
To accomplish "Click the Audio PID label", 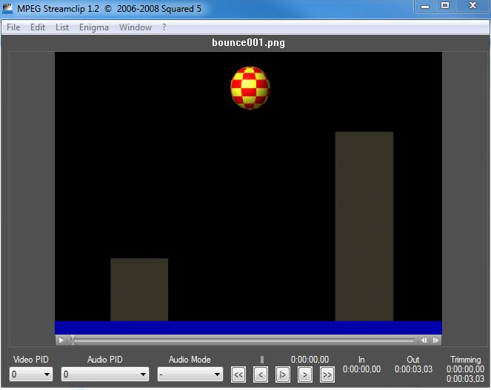I will coord(105,360).
